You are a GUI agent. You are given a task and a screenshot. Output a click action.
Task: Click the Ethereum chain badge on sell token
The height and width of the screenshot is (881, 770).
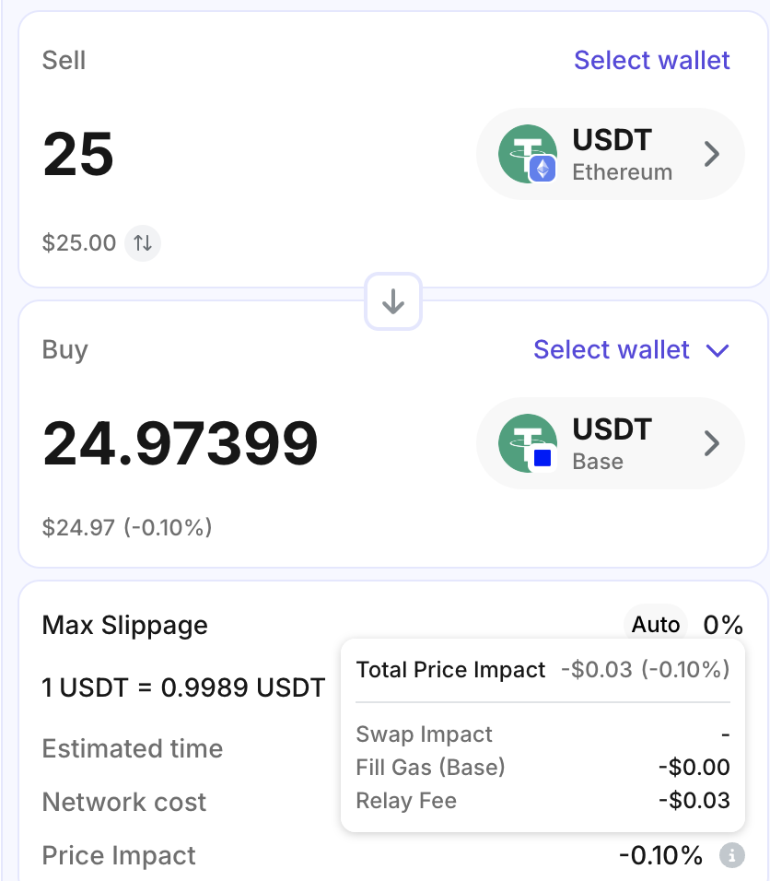click(x=542, y=169)
